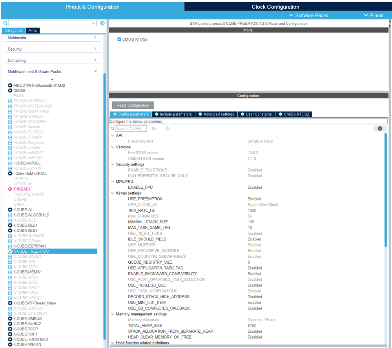This screenshot has width=392, height=348.
Task: Select the MINIMAL_STACK_SIZE value 128
Action: 250,222
